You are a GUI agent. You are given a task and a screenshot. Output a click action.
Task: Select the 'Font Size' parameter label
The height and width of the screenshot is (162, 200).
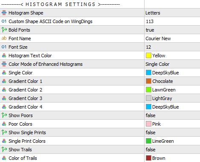(x=18, y=47)
